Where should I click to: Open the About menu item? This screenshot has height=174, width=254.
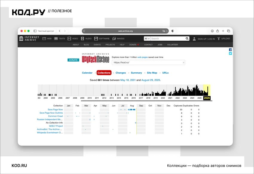(x=76, y=45)
